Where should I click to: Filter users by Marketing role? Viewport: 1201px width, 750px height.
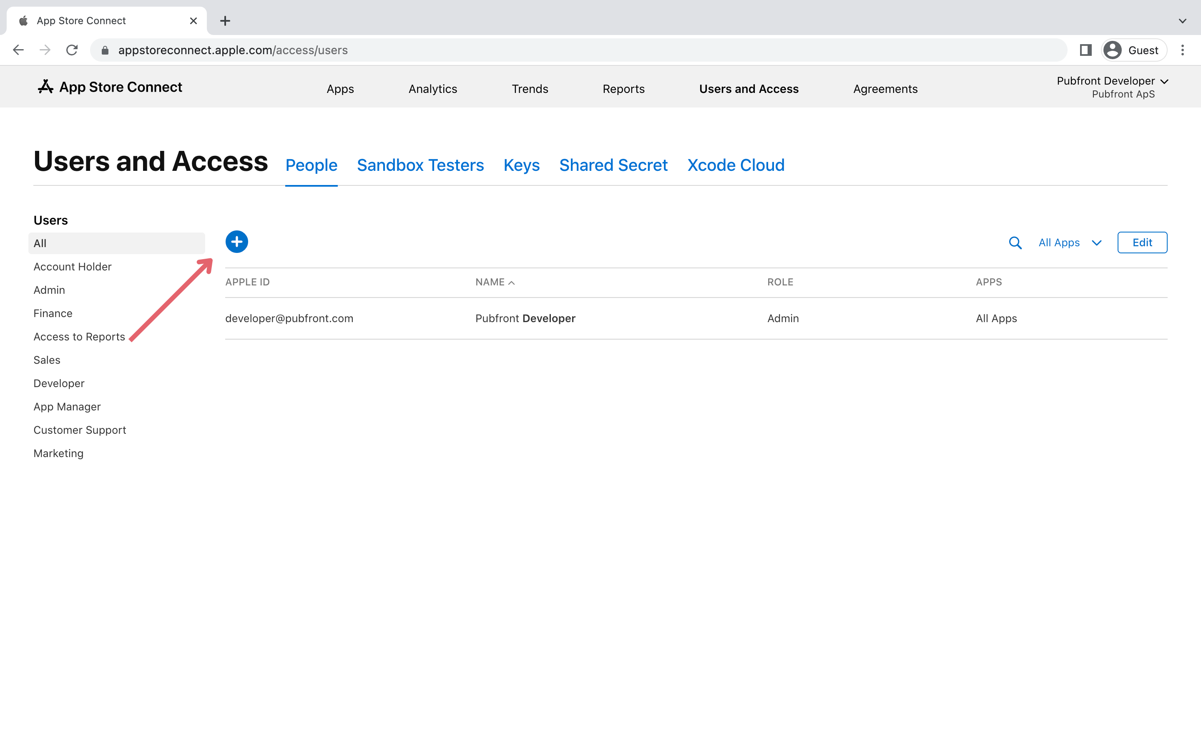(58, 453)
